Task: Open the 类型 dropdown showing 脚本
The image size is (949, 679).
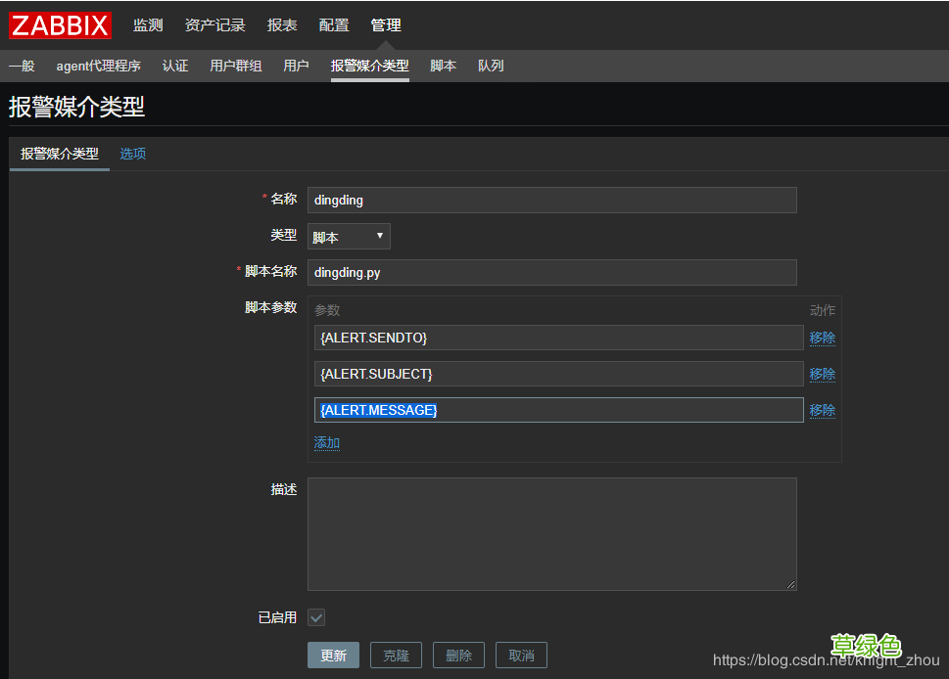Action: point(348,236)
